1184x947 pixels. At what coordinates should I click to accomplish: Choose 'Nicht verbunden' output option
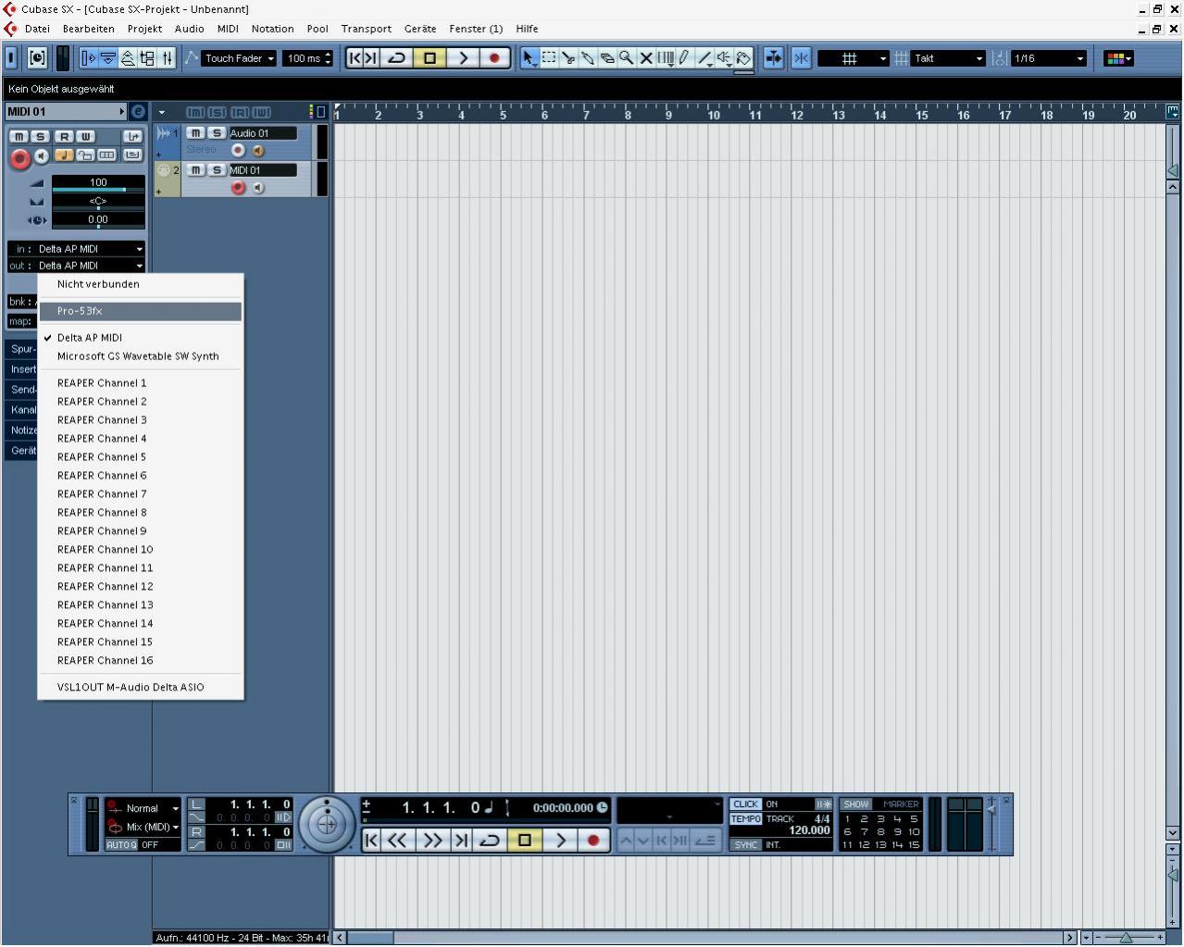(141, 284)
